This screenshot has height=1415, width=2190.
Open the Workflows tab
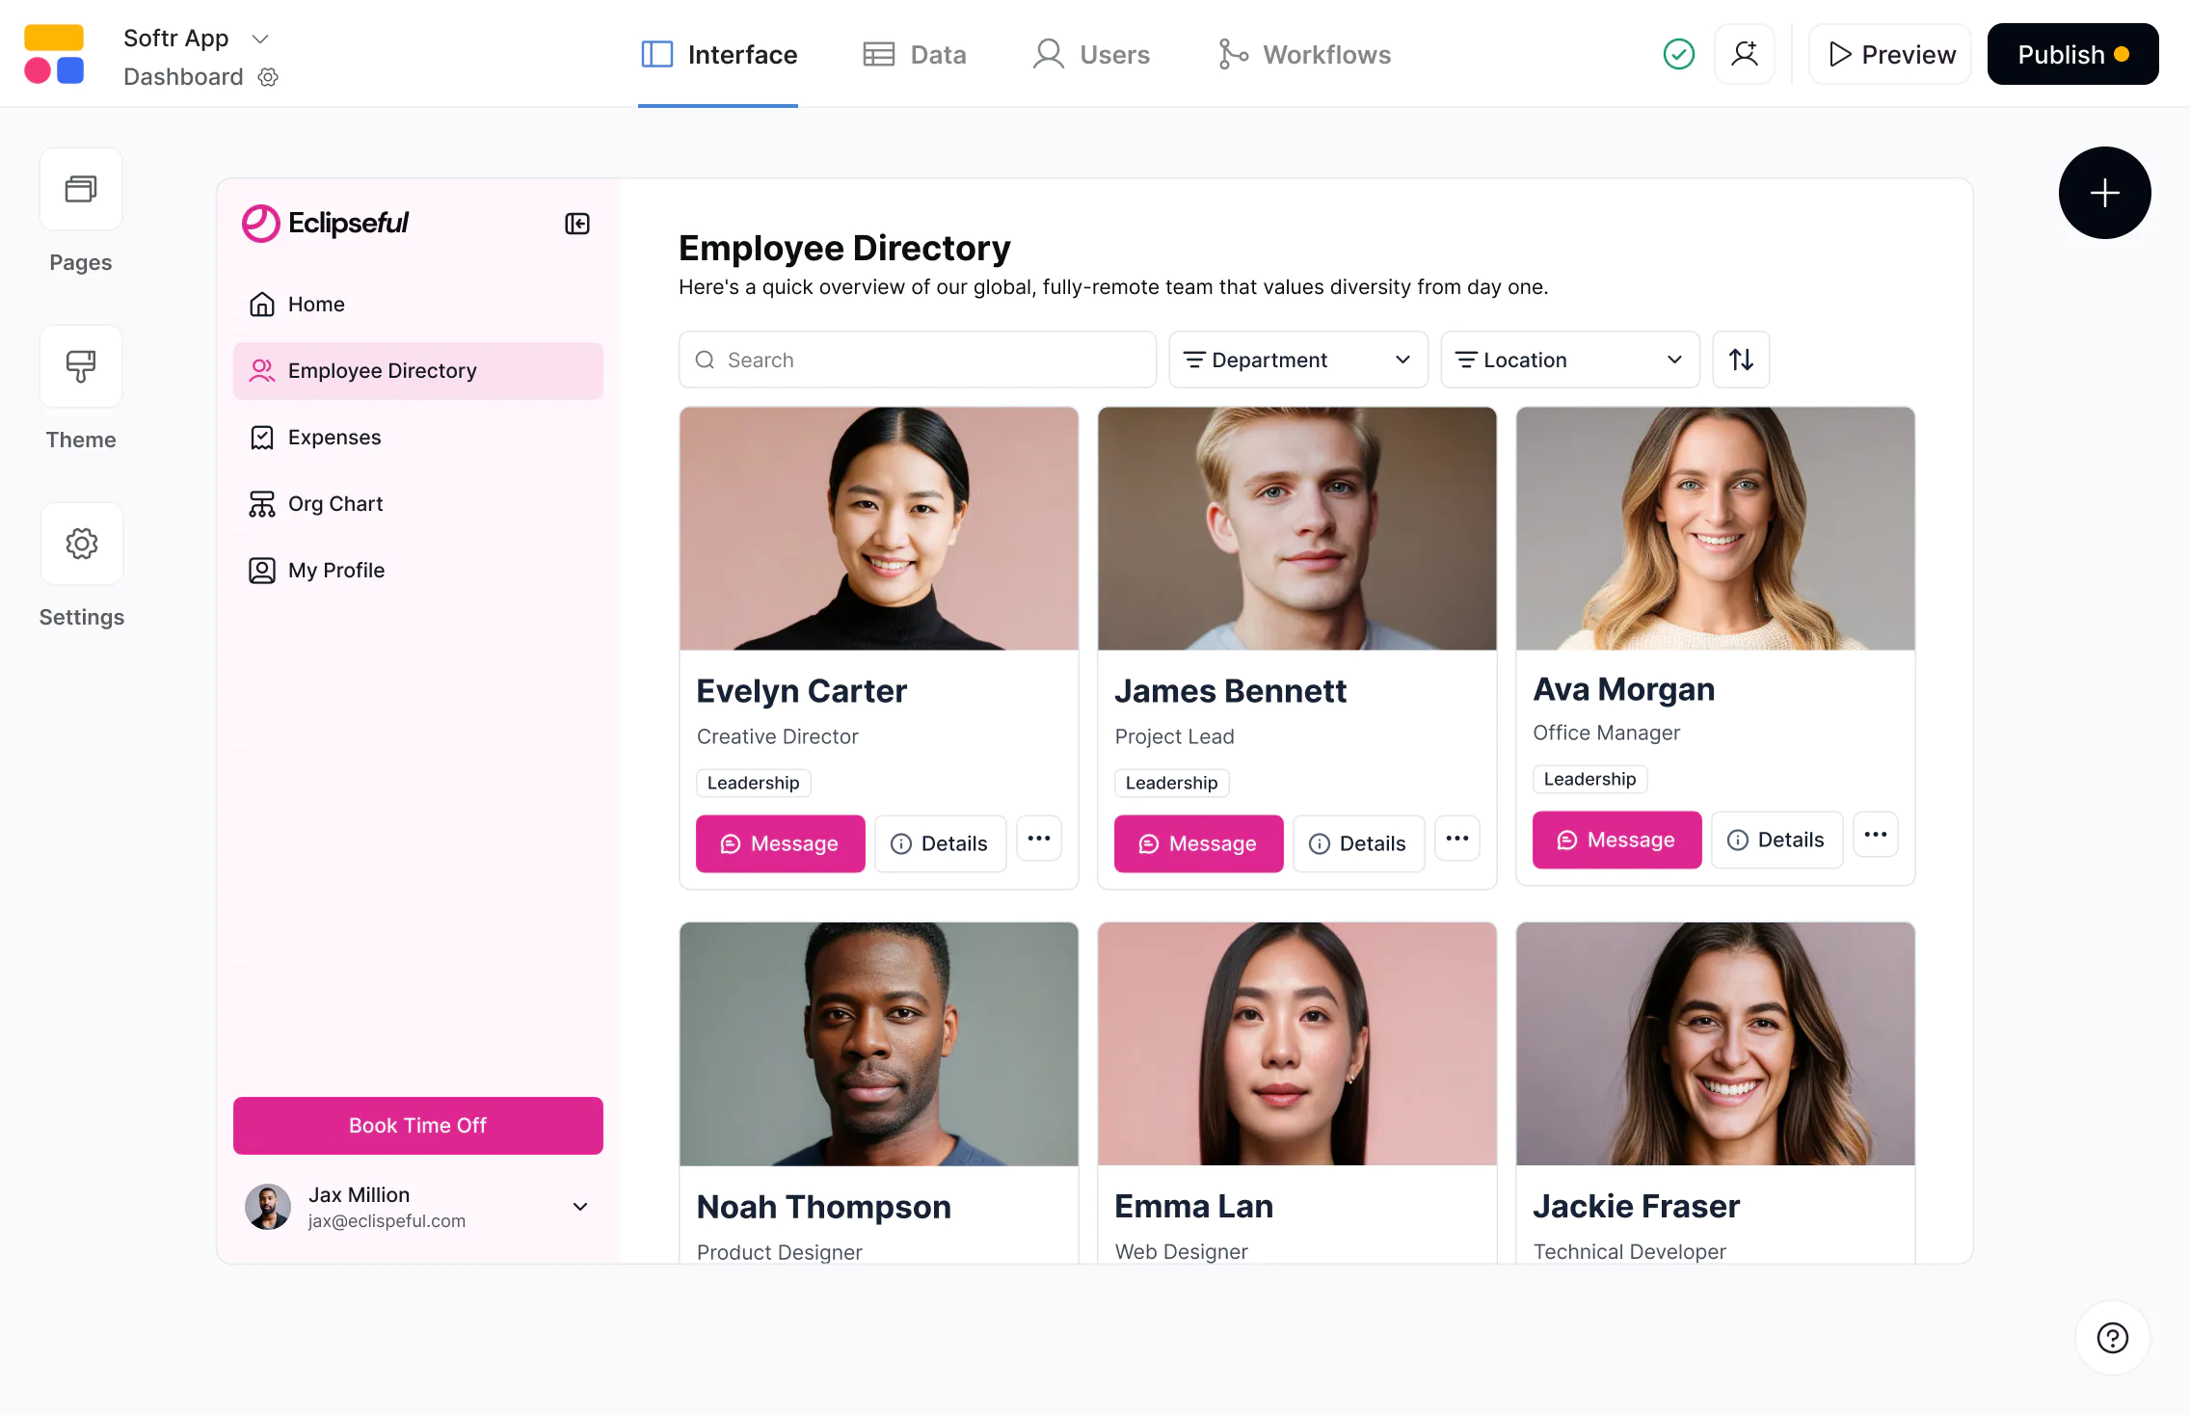1303,54
